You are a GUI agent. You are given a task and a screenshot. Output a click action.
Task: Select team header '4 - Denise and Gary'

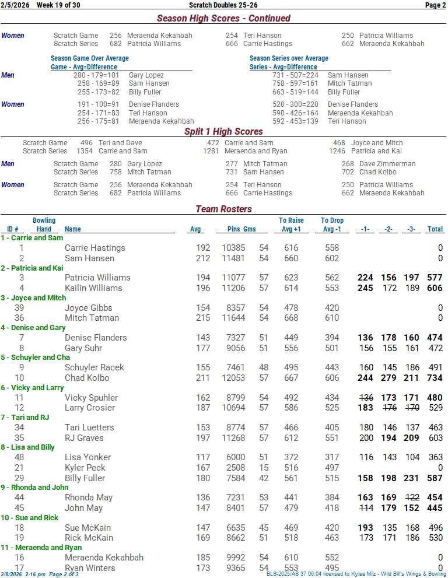(x=33, y=328)
